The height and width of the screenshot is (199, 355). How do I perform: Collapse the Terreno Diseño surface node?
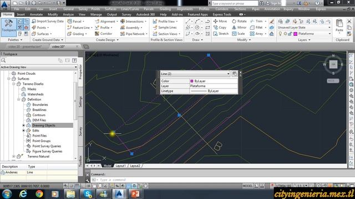point(14,84)
